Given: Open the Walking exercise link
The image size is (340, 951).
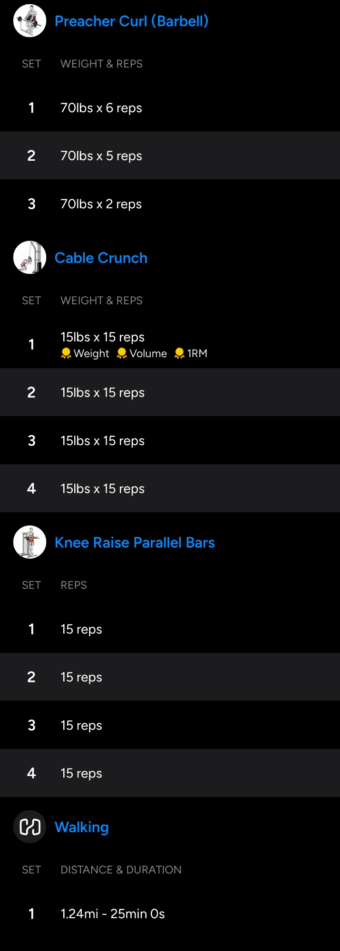Looking at the screenshot, I should (82, 827).
